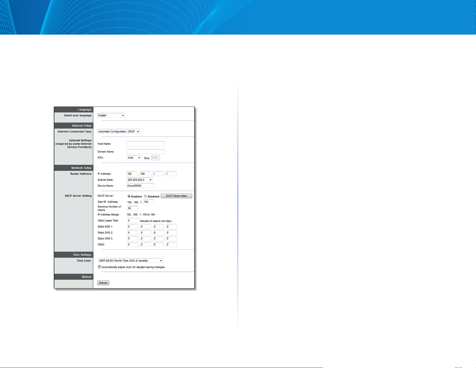Click the first octet of the WINS address

(x=132, y=244)
